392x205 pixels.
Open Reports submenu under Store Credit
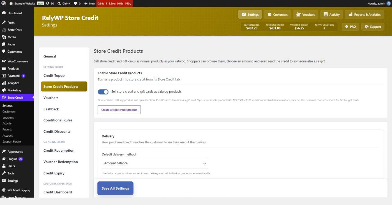point(7,130)
